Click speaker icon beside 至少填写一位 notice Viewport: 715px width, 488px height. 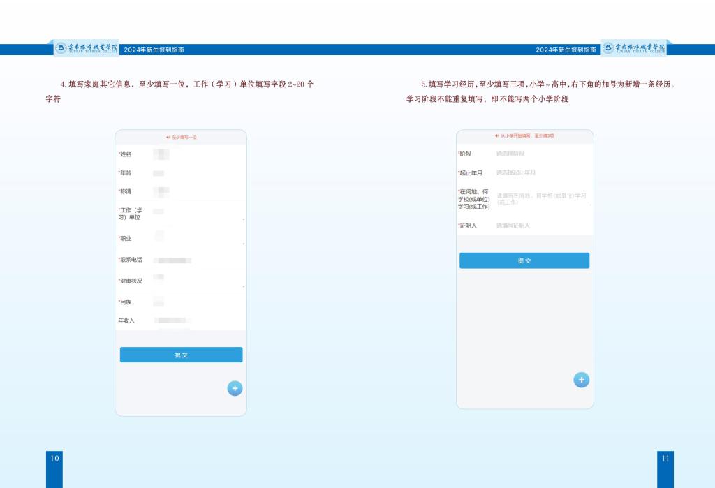pos(168,138)
